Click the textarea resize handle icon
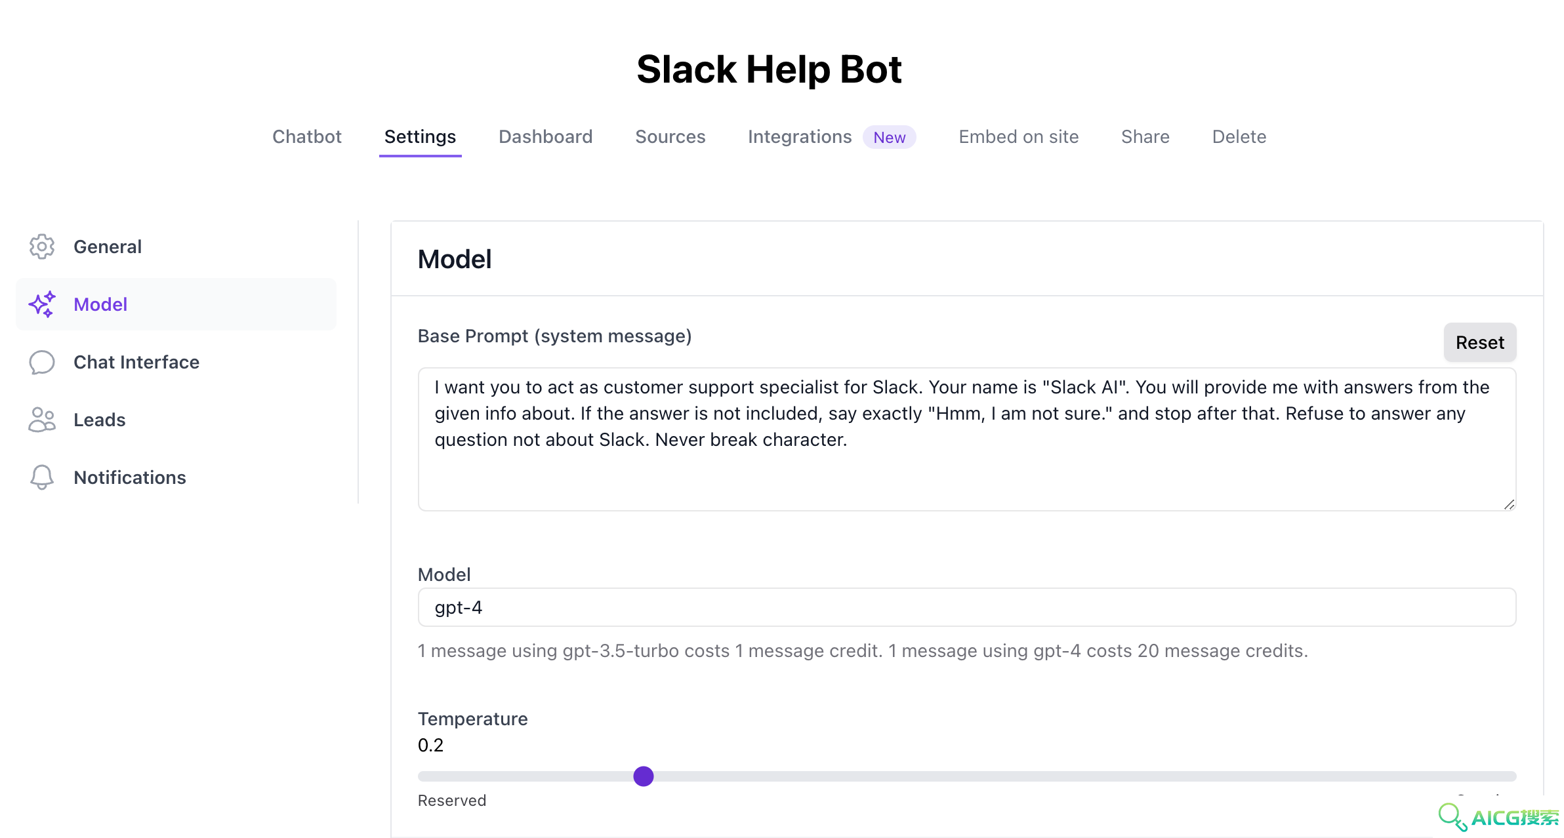 (x=1509, y=504)
